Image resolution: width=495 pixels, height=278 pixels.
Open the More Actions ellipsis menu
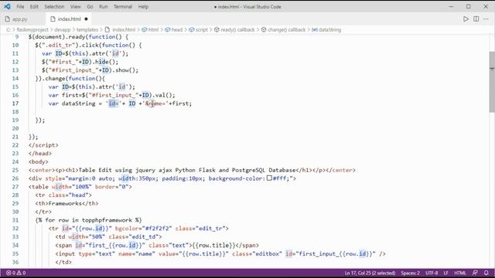coord(486,19)
